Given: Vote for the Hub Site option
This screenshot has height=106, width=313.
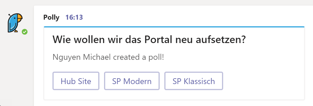Looking at the screenshot, I should tap(76, 81).
